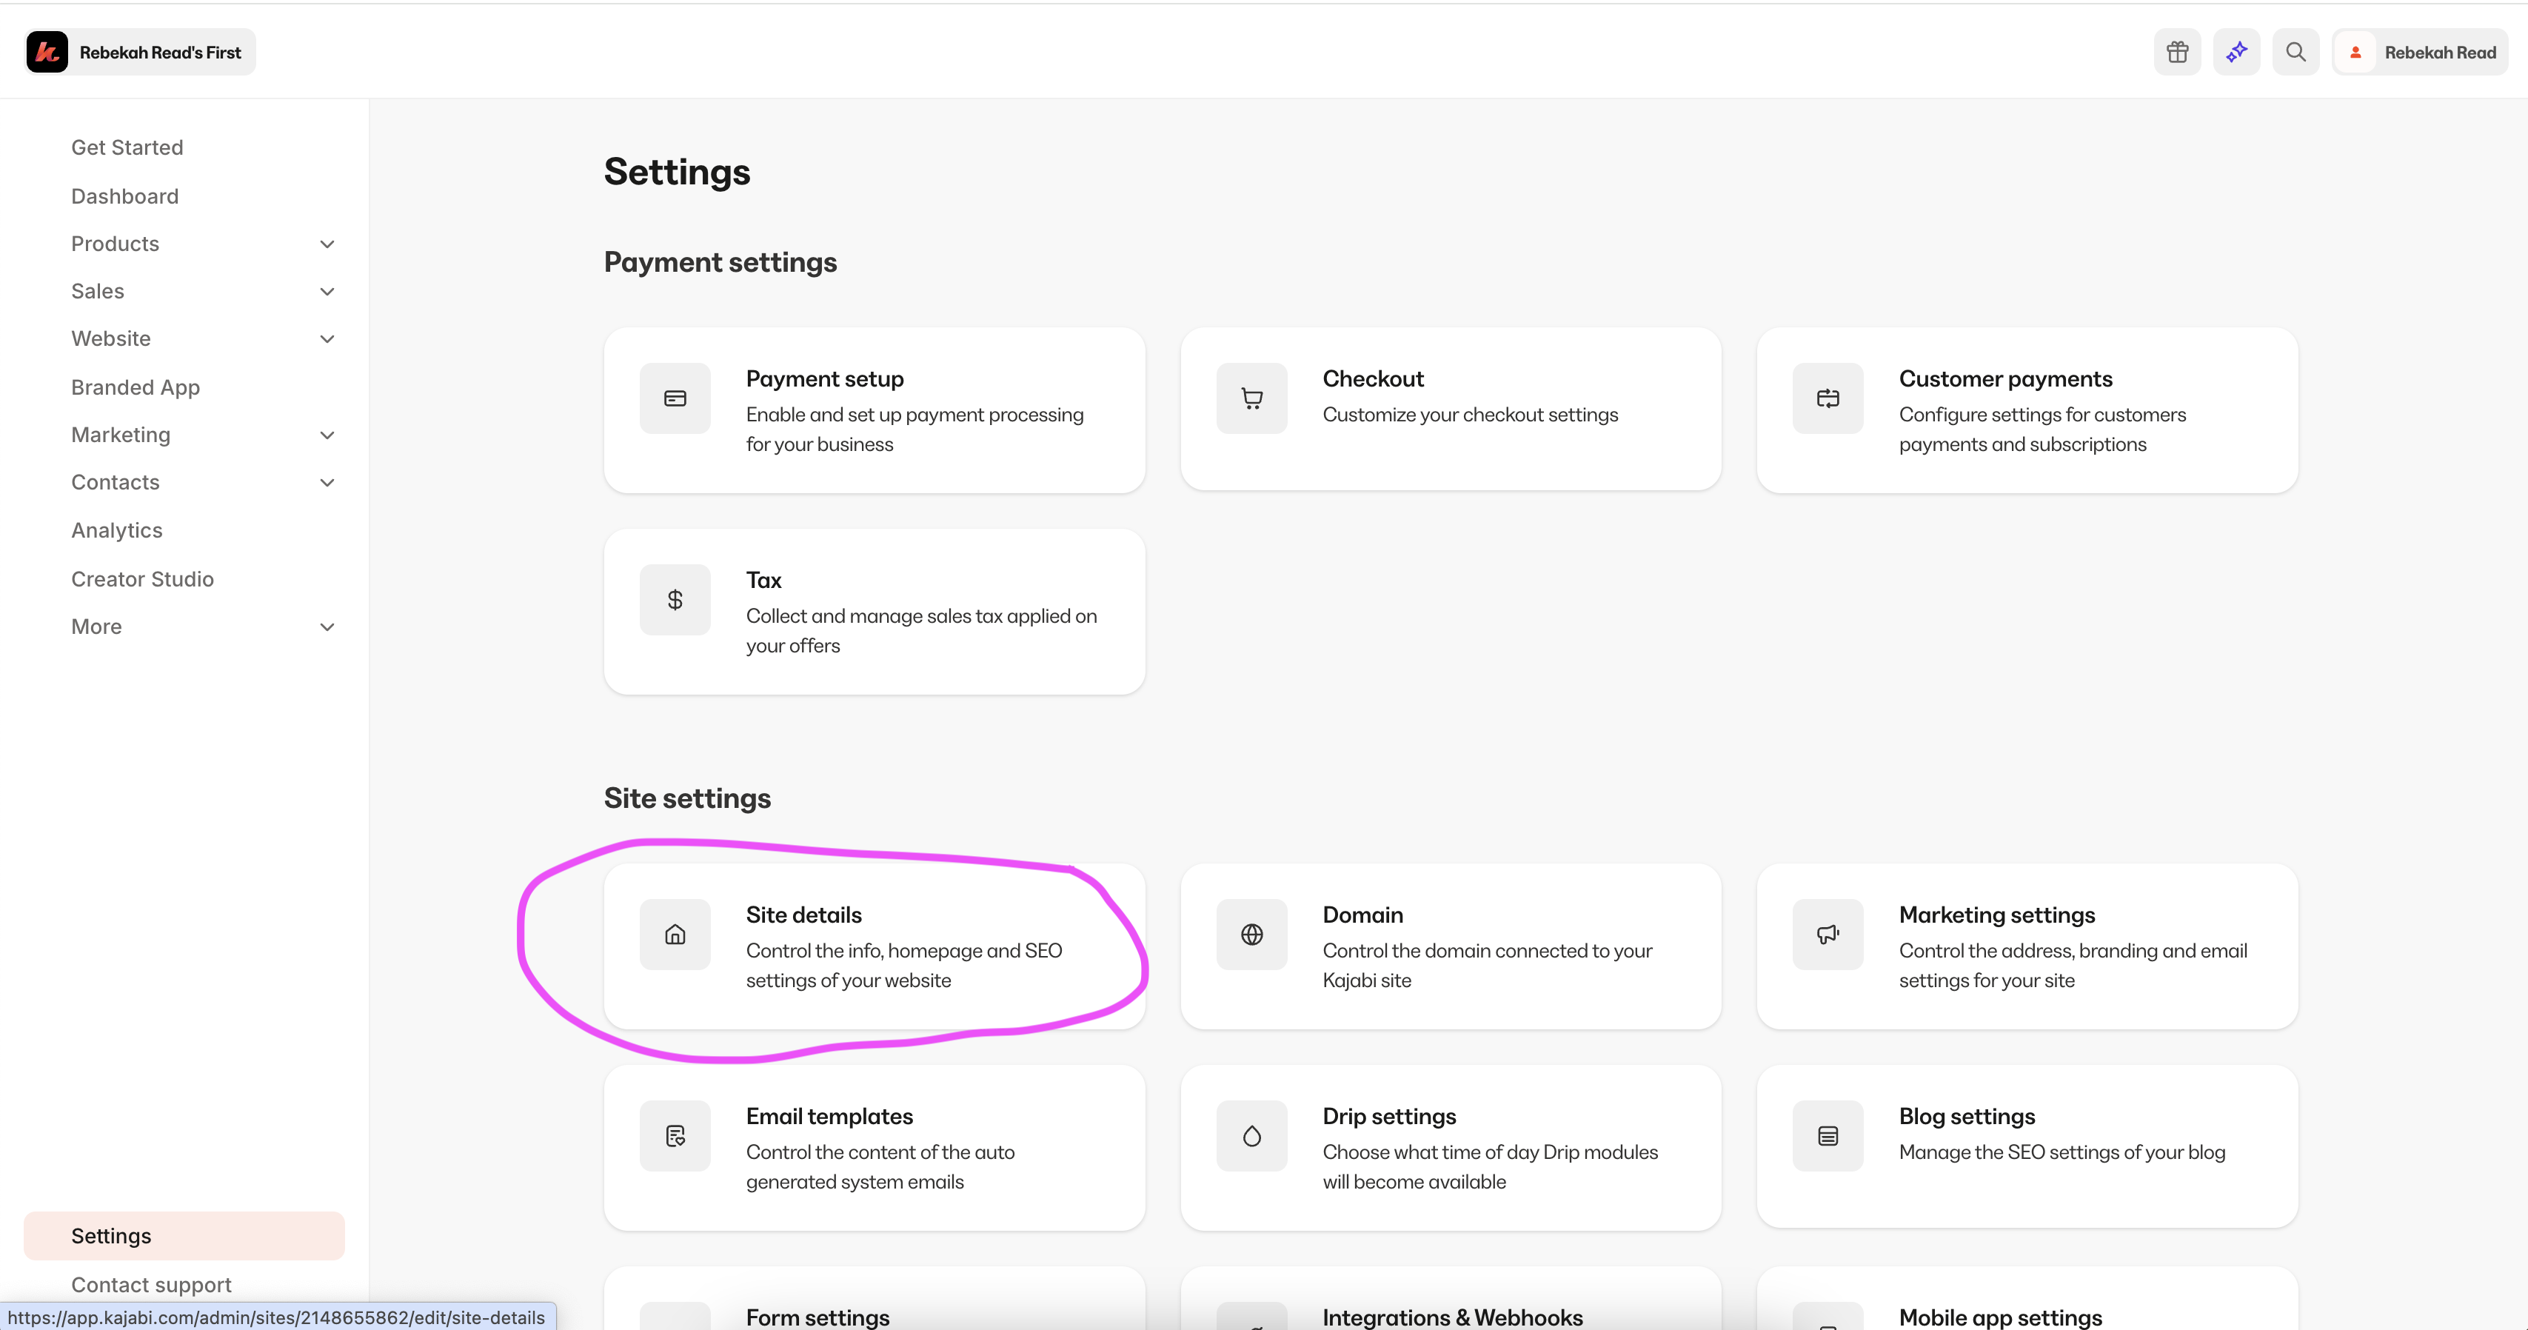Viewport: 2528px width, 1330px height.
Task: Expand the Products menu chevron
Action: pyautogui.click(x=328, y=244)
